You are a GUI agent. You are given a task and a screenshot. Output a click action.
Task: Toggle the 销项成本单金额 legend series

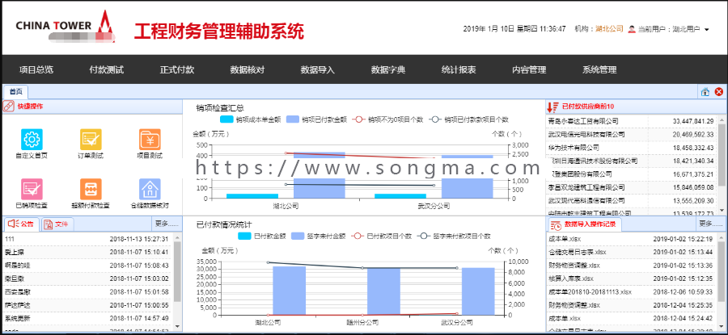(252, 119)
